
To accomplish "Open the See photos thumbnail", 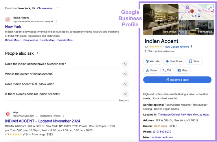I will pos(161,19).
